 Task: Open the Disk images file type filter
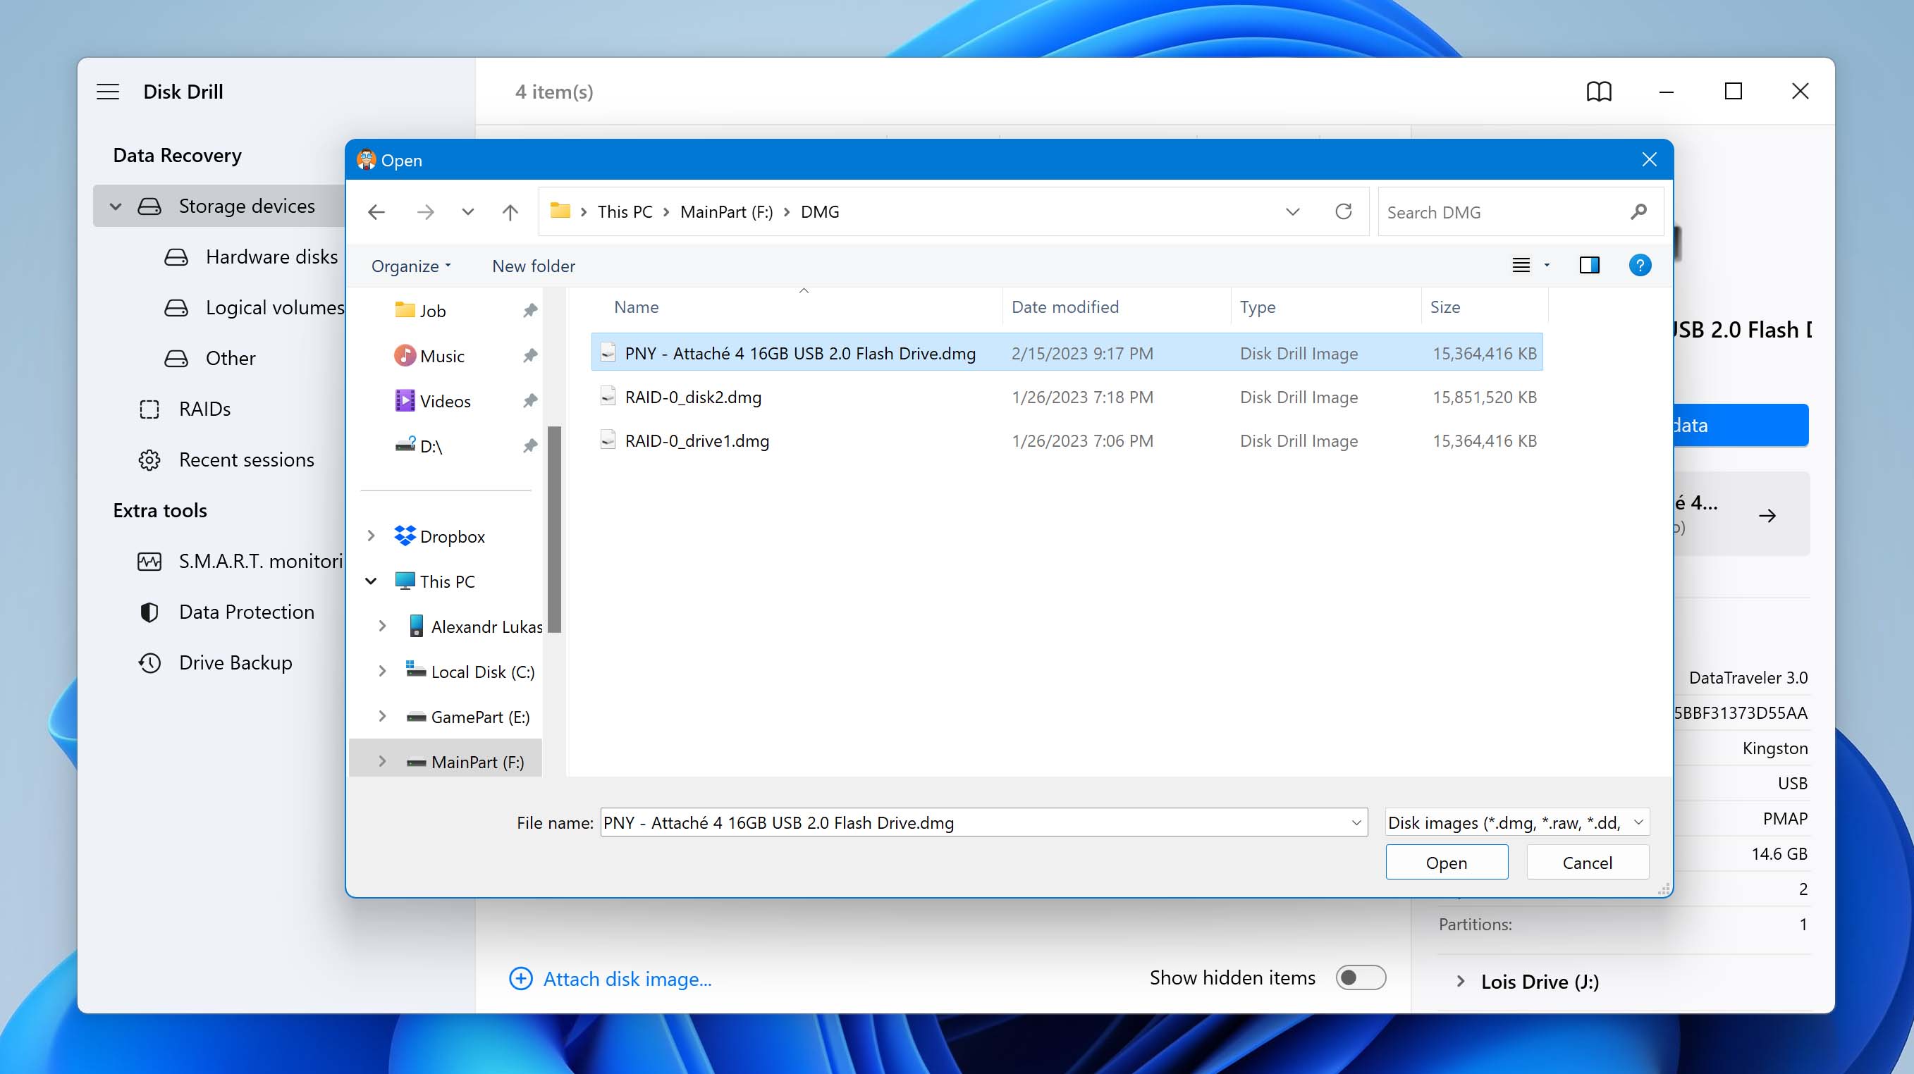click(x=1517, y=823)
